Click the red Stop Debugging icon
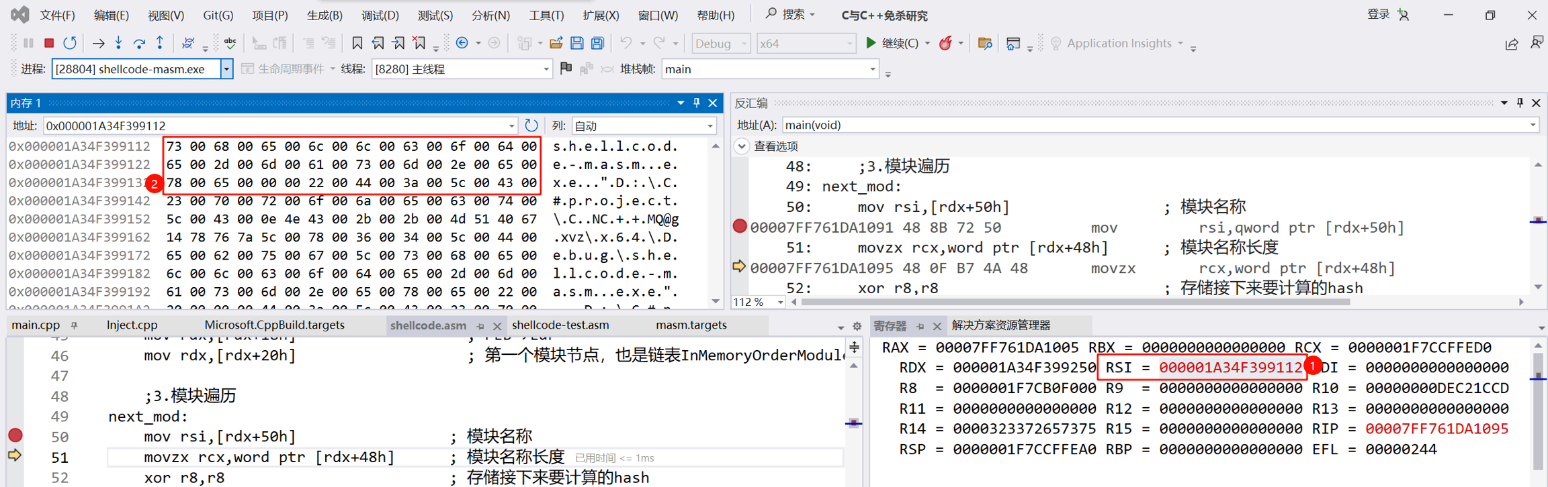Image resolution: width=1548 pixels, height=487 pixels. click(x=49, y=43)
